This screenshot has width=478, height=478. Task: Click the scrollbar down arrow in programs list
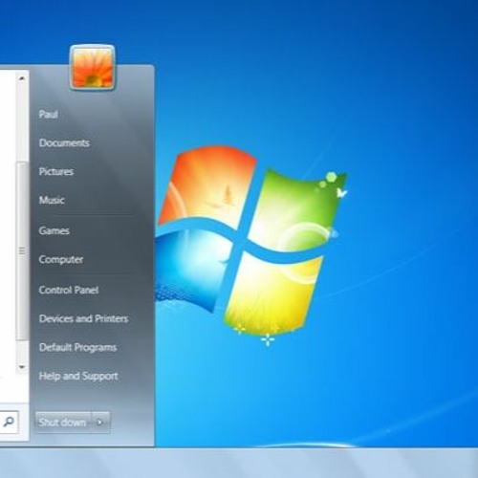pos(22,367)
